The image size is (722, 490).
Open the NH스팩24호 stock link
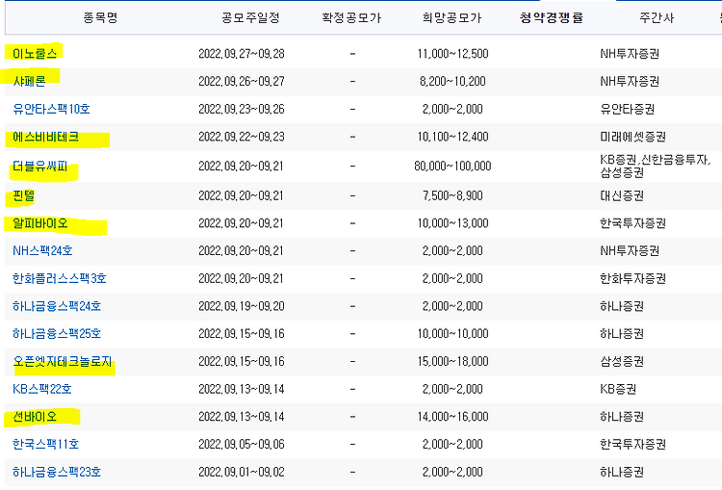(42, 251)
